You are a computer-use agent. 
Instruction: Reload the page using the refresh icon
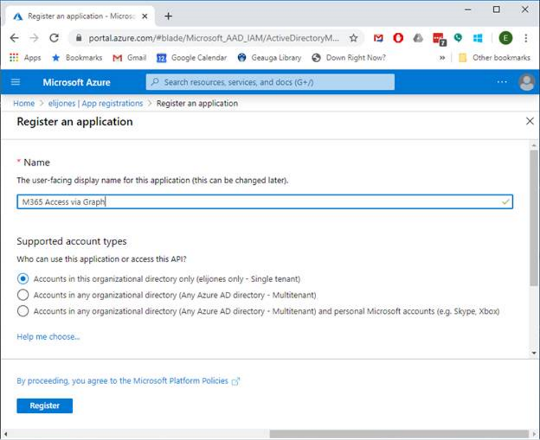(x=54, y=38)
